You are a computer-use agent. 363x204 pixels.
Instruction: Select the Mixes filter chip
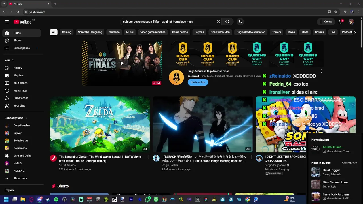coord(291,32)
